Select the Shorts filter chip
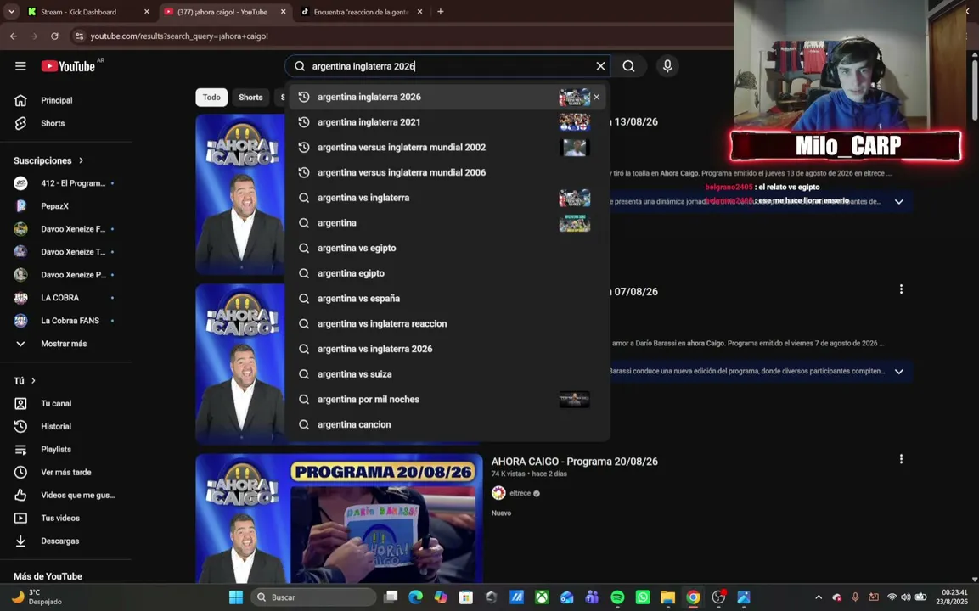Image resolution: width=979 pixels, height=611 pixels. pos(250,98)
